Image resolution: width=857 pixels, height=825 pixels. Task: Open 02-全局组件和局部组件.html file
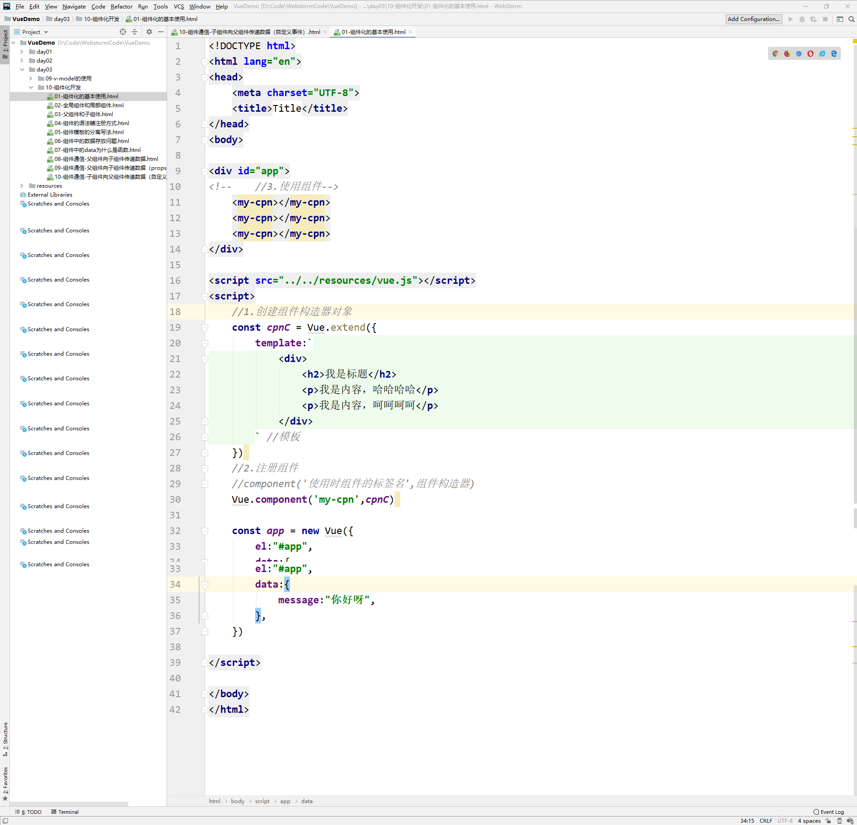point(89,105)
